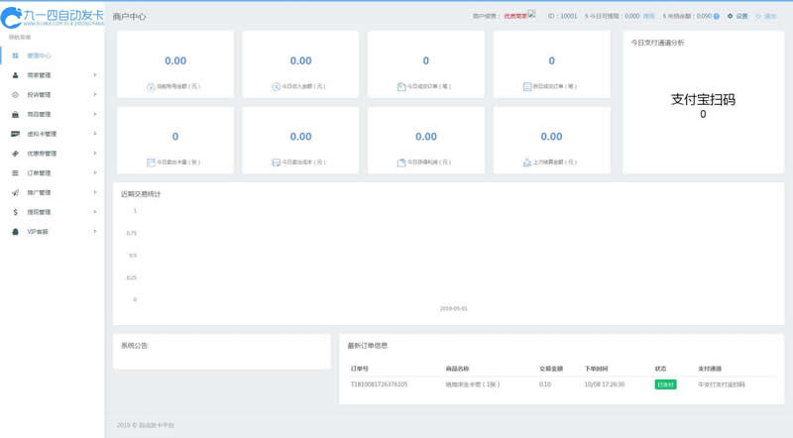The image size is (793, 438).
Task: Click the person icon for 商家管理
Action: click(15, 75)
